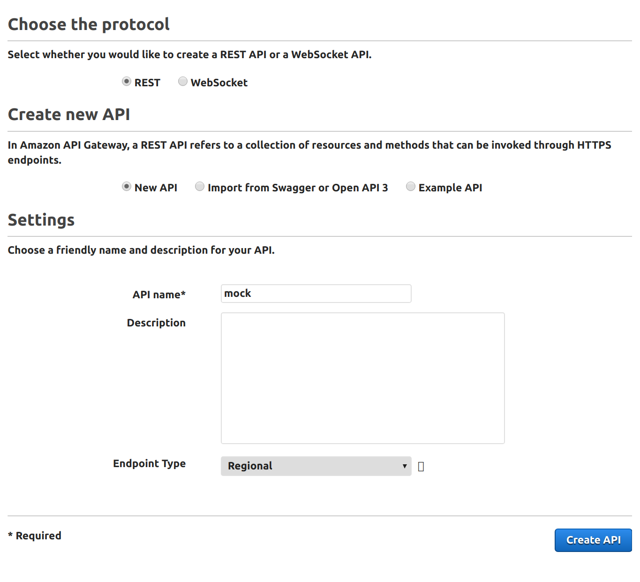
Task: Select the WebSocket protocol radio button
Action: (x=183, y=82)
